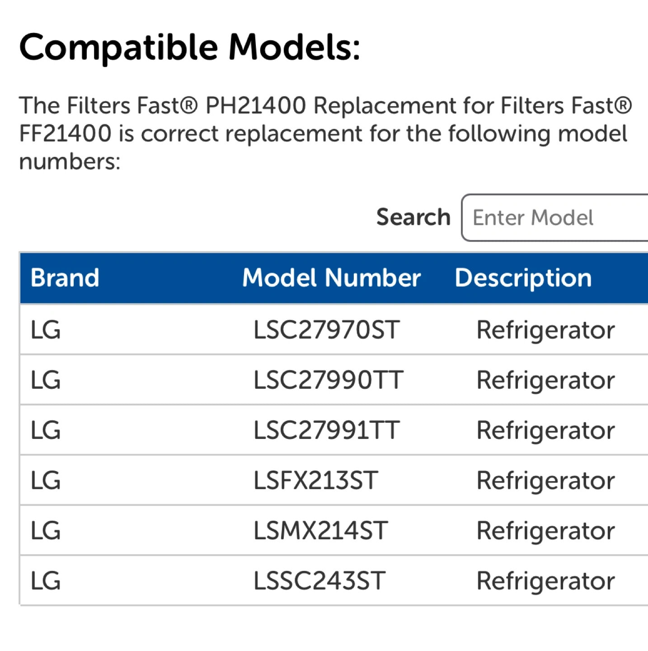Viewport: 648px width, 651px height.
Task: Click LG brand cell in LSSC243ST row
Action: [46, 580]
